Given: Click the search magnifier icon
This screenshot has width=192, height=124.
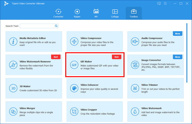Looking at the screenshot, I should pyautogui.click(x=56, y=26).
